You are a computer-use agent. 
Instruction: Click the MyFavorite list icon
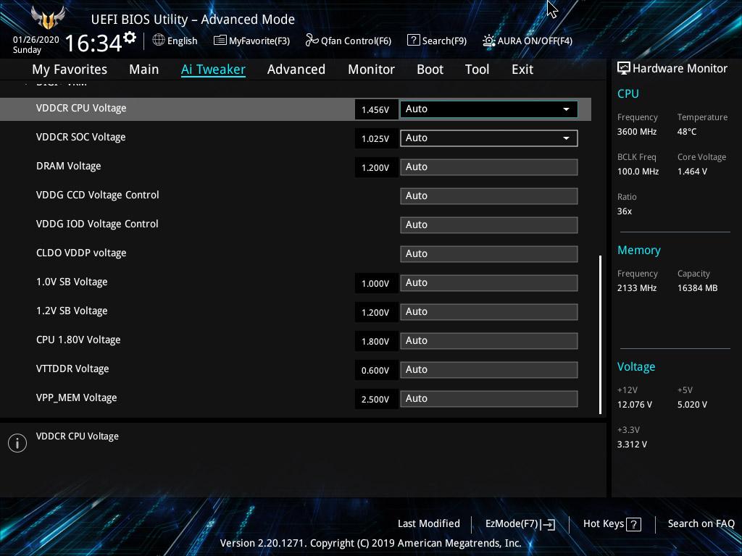click(220, 41)
